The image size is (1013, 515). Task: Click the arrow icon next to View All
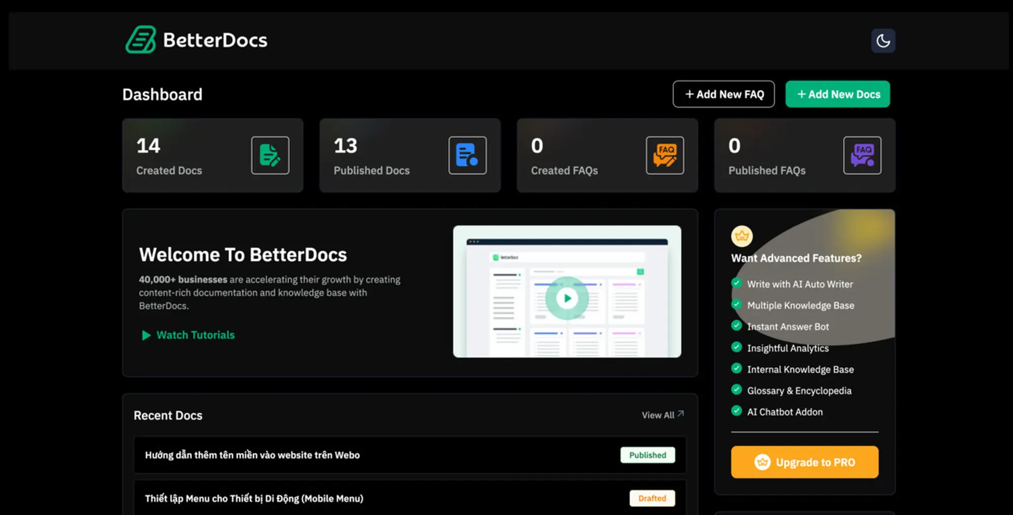(x=681, y=414)
